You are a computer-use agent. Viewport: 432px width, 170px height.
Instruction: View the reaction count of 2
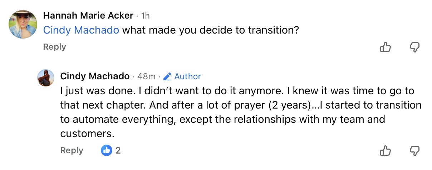[118, 150]
